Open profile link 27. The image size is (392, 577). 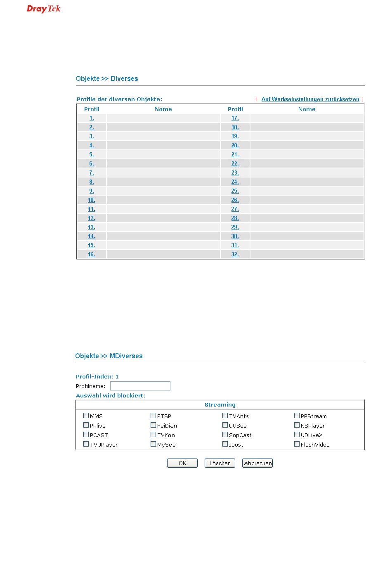pos(235,209)
